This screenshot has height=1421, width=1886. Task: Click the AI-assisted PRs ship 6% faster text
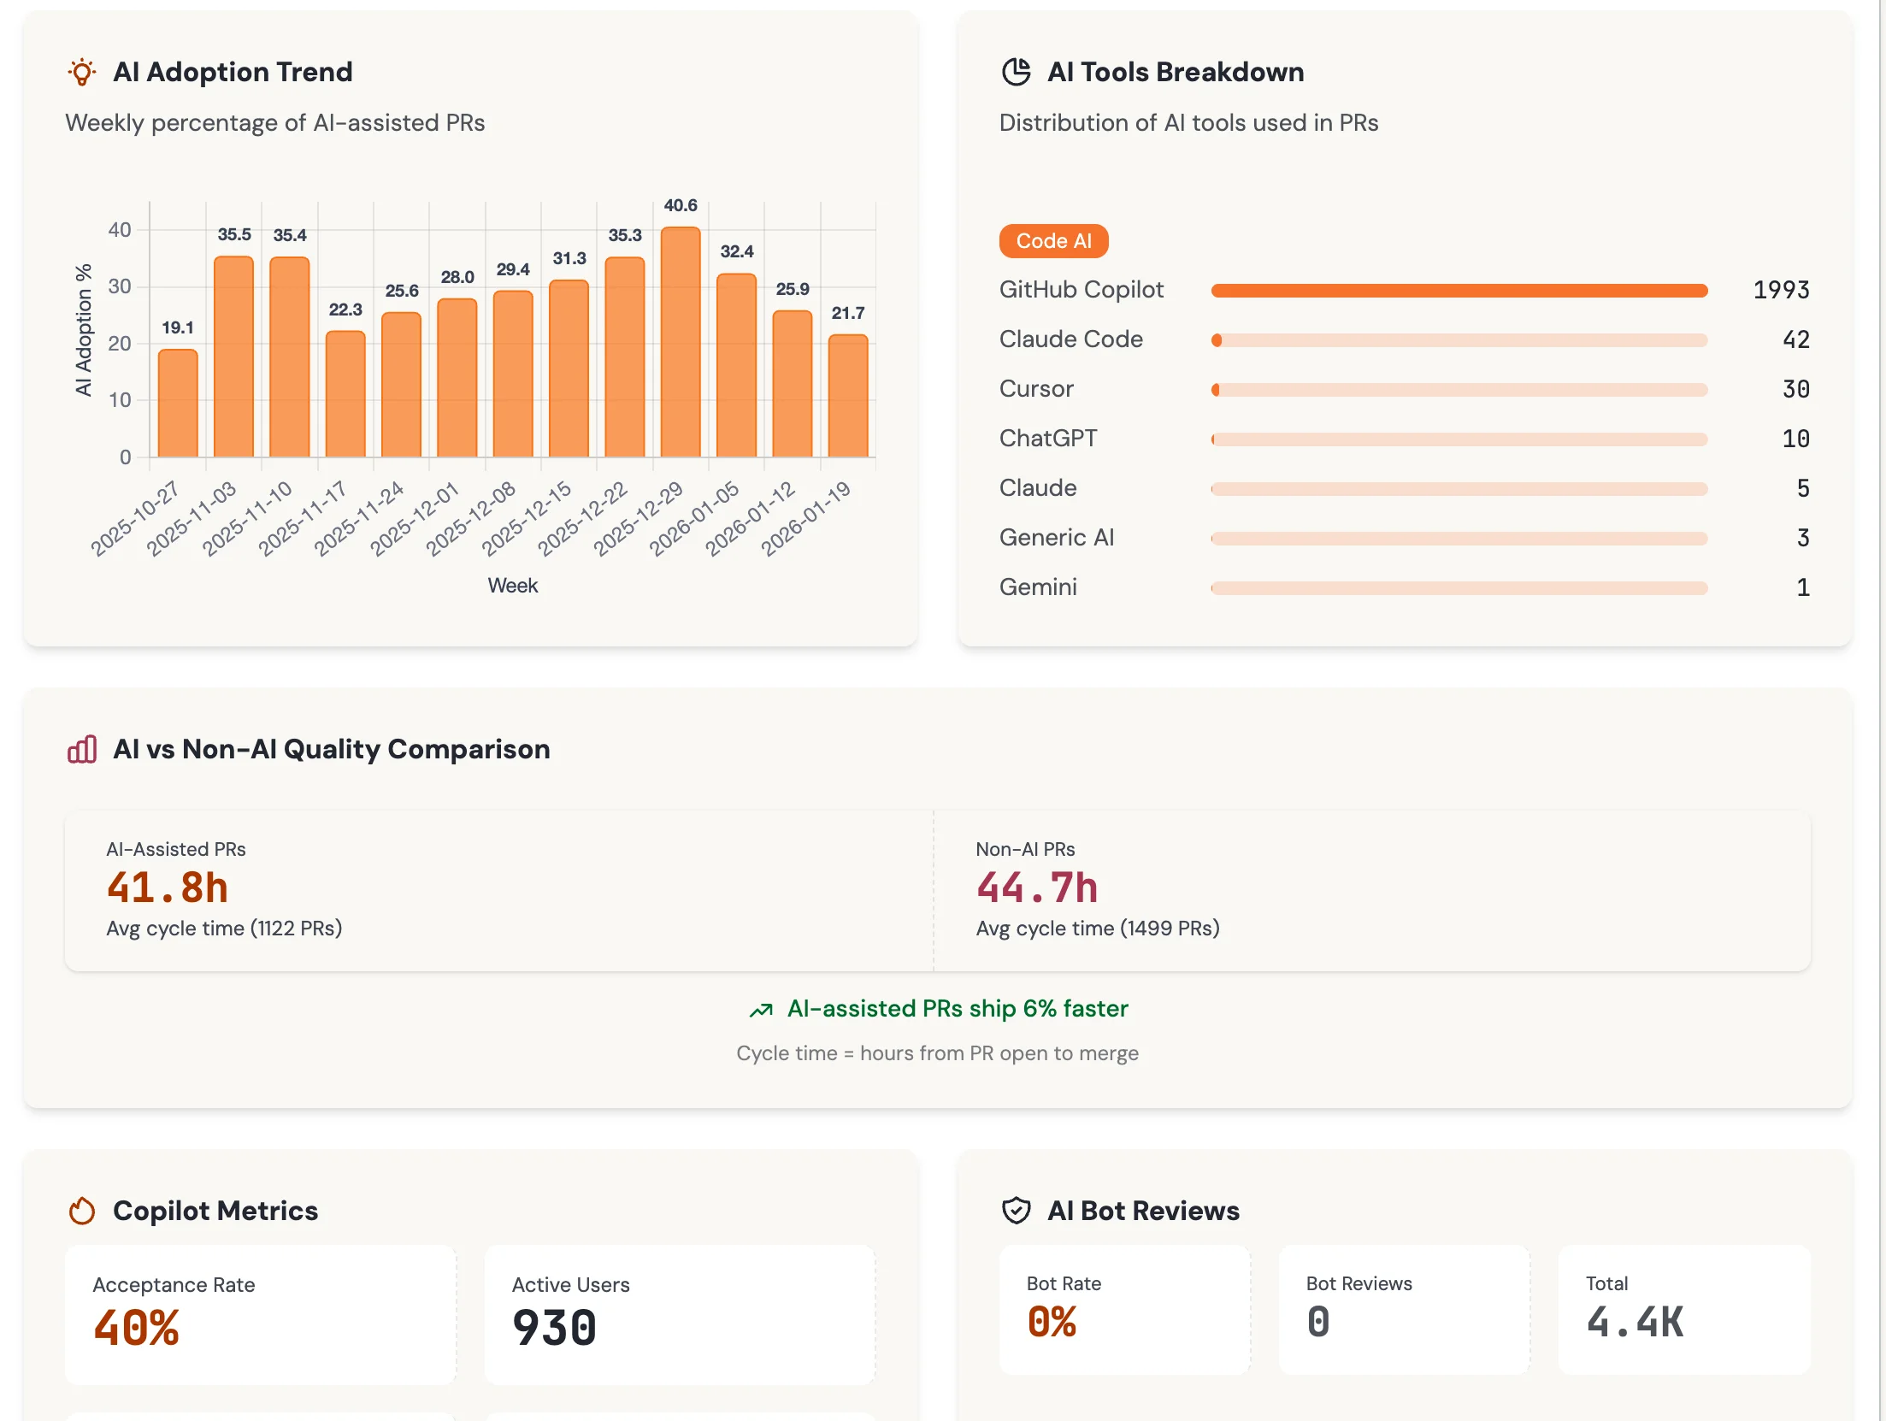pos(958,1009)
